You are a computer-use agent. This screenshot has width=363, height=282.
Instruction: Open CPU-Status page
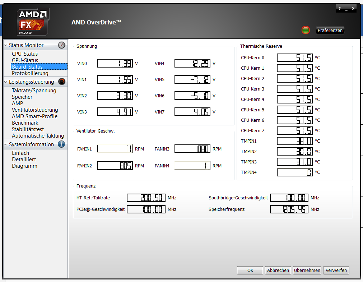click(x=25, y=54)
